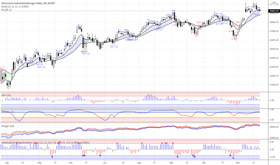Image resolution: width=280 pixels, height=165 pixels.
Task: Click the Jul label on time axis
Action: [105, 163]
